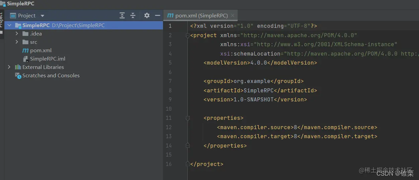Screen dimensions: 419x180
Task: Select SimpleRPC.iml file in tree
Action: (48, 59)
